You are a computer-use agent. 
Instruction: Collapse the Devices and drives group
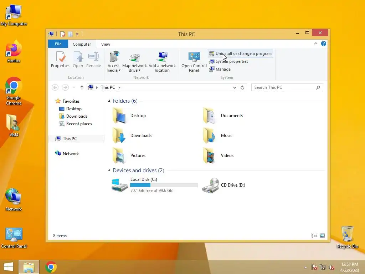109,170
